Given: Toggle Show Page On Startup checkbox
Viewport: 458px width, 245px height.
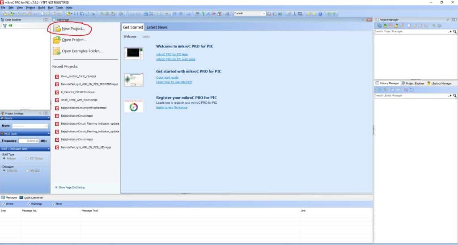Looking at the screenshot, I should (x=56, y=187).
